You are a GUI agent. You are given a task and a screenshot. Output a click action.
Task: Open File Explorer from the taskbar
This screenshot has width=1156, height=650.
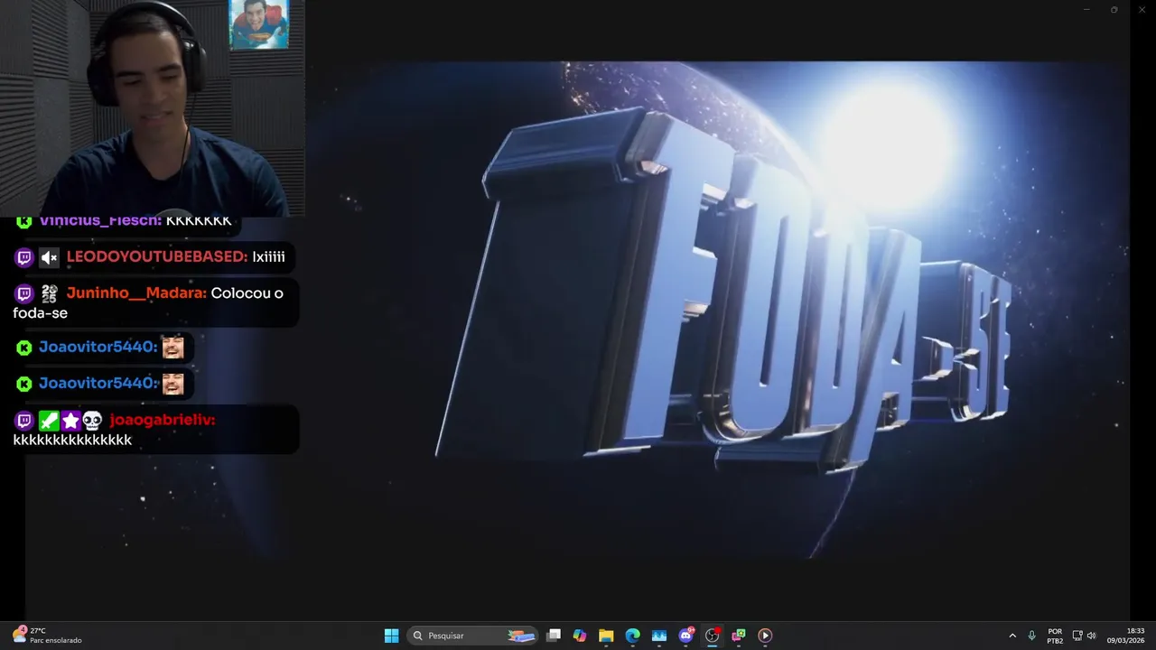tap(606, 636)
